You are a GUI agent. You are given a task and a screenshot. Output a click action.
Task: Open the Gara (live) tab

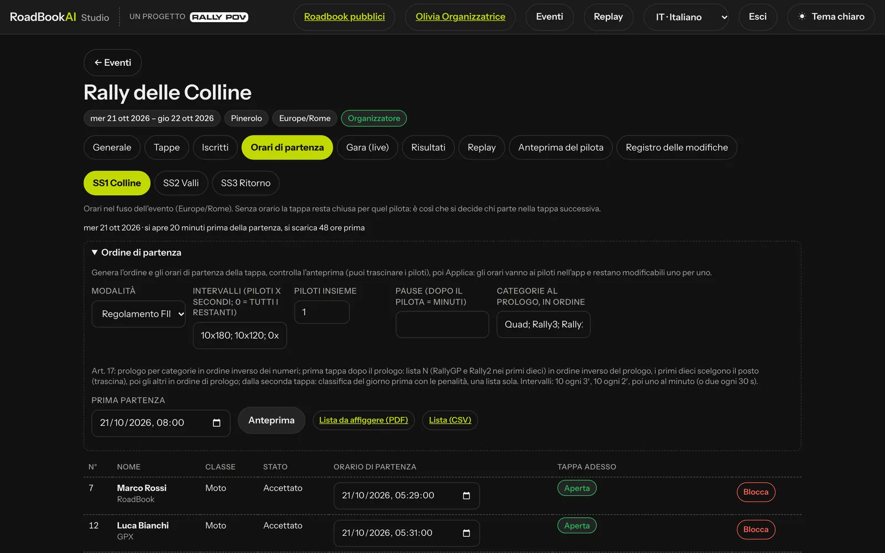tap(367, 148)
